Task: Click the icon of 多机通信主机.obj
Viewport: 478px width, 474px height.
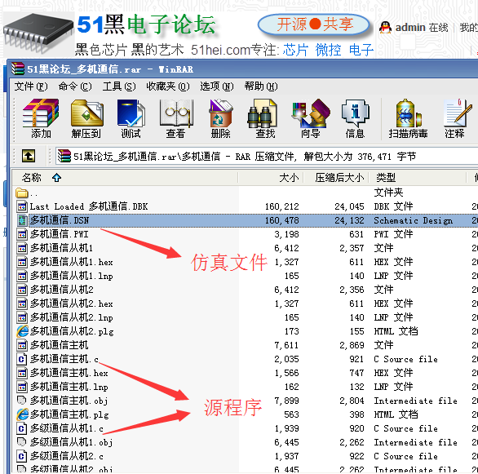Action: click(22, 401)
